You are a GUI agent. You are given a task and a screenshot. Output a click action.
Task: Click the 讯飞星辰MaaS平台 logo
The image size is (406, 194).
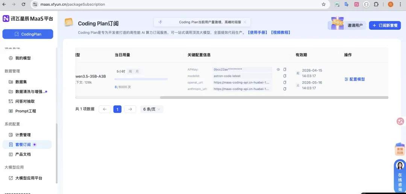[28, 19]
